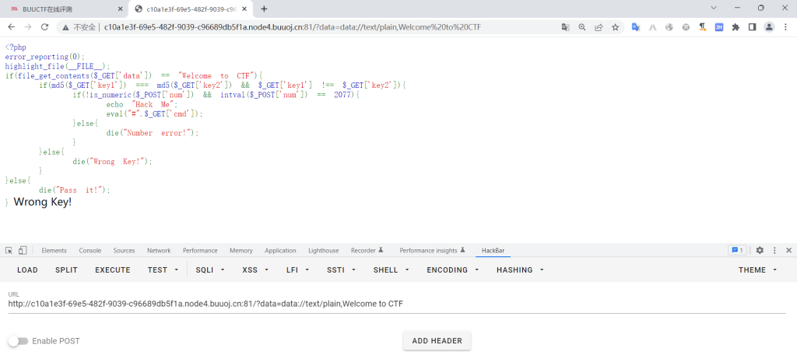Switch to the Network tab in DevTools
797x355 pixels.
click(159, 250)
